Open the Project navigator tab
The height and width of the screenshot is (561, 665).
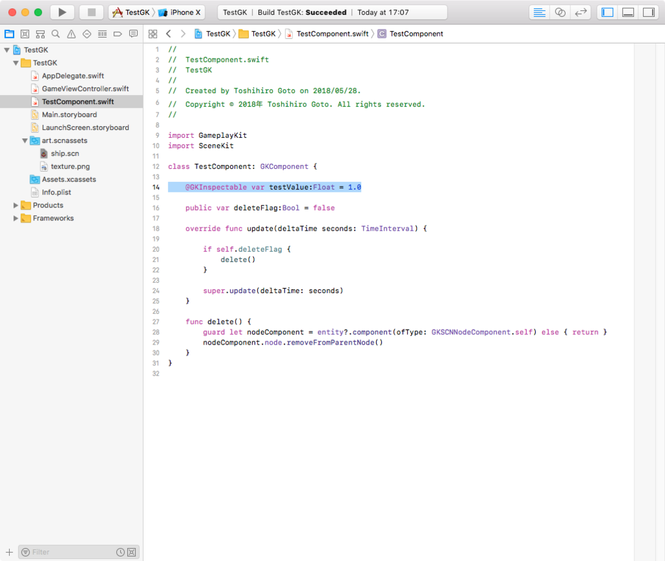pyautogui.click(x=9, y=34)
